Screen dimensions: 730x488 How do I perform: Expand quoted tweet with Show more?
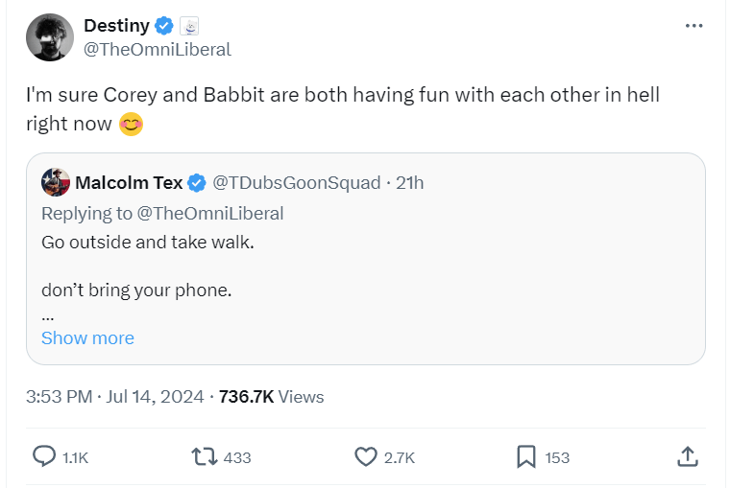(87, 337)
